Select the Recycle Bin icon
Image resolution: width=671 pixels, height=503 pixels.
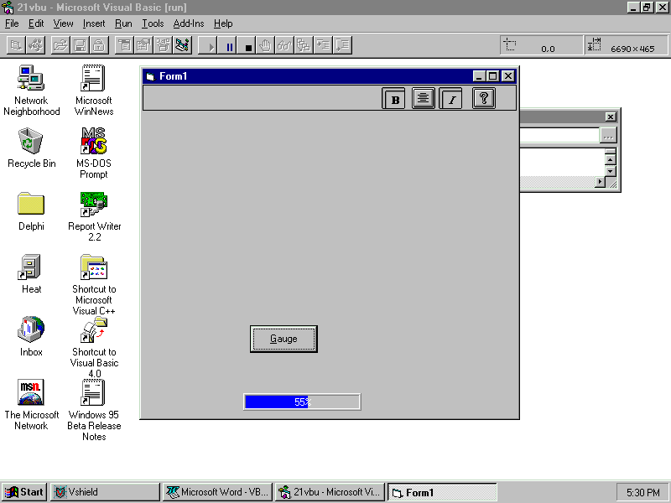pos(31,141)
